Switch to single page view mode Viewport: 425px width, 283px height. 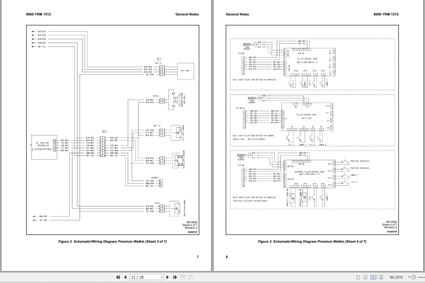click(358, 277)
